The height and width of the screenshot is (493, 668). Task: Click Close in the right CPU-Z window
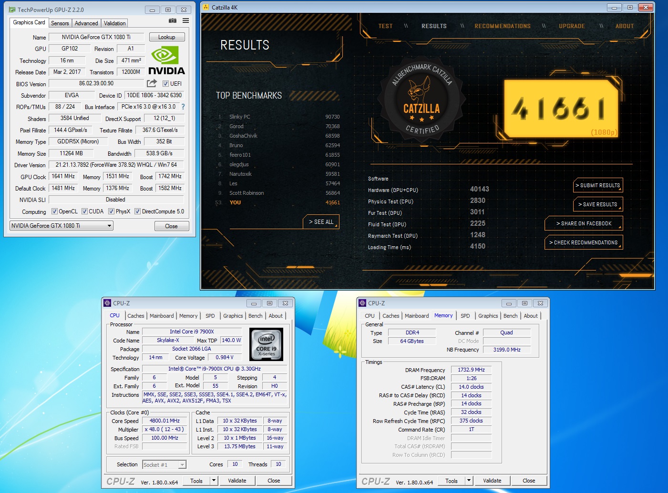(529, 481)
